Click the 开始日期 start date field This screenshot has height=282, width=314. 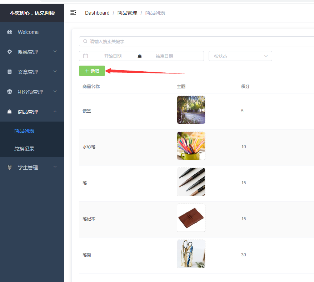pos(113,56)
